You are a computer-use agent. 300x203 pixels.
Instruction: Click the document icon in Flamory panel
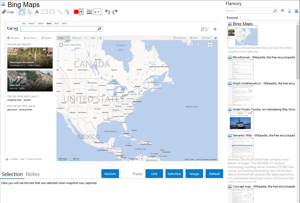[x=289, y=11]
